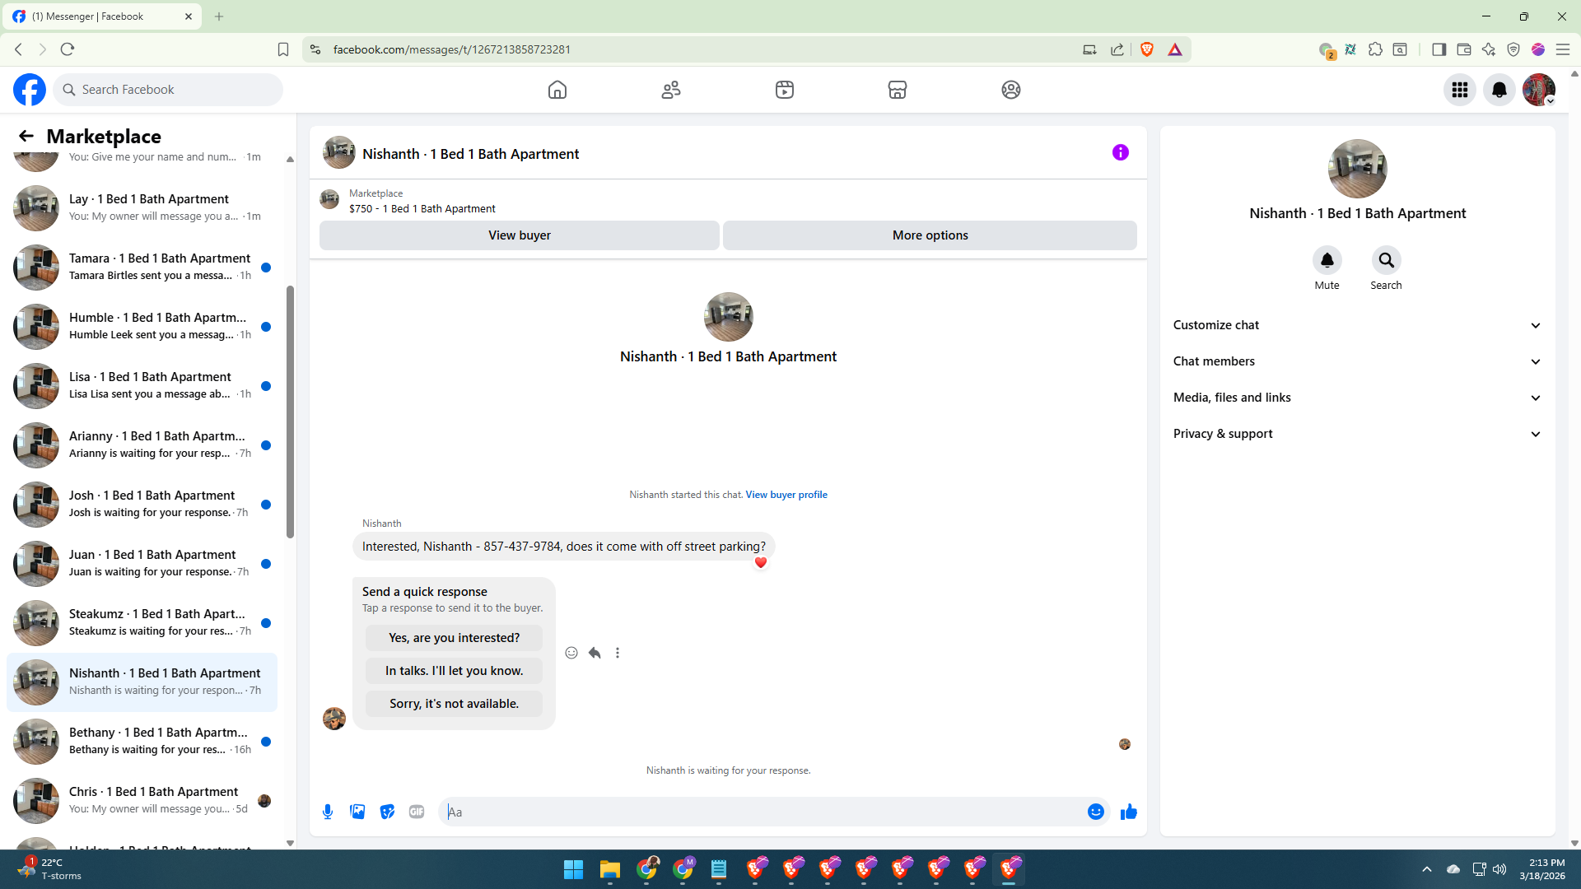Open the Facebook notifications bell

coord(1499,90)
